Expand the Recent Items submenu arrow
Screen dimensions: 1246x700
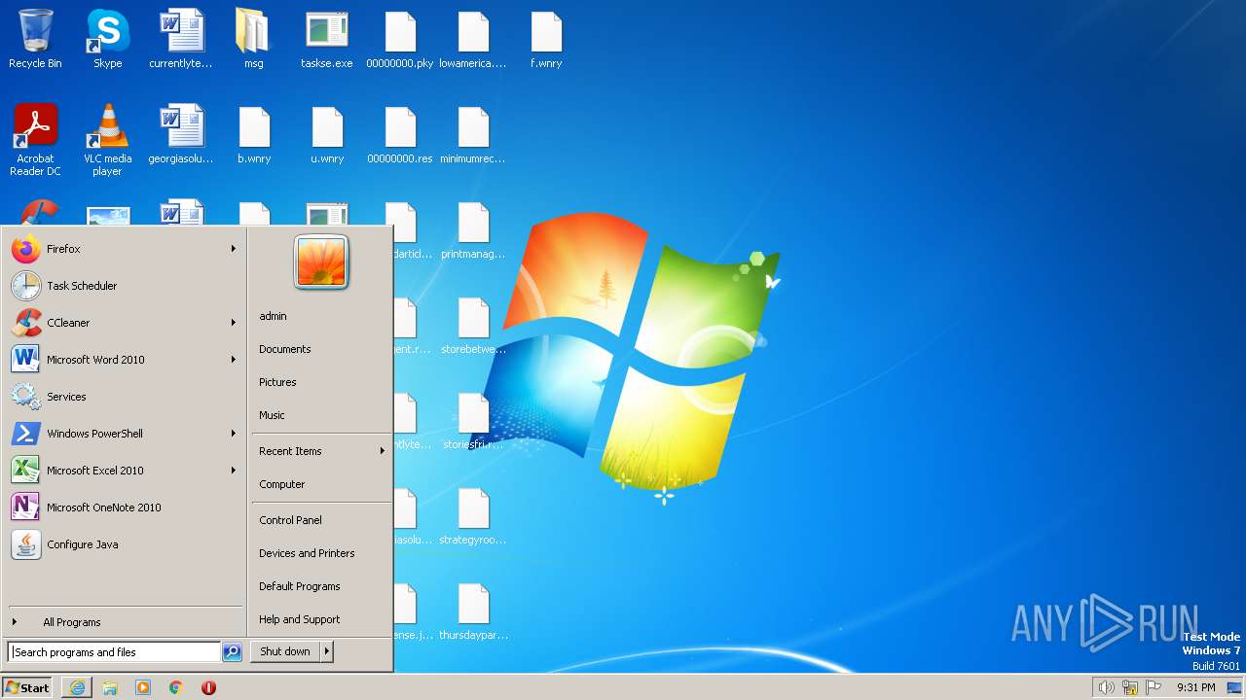click(x=383, y=451)
